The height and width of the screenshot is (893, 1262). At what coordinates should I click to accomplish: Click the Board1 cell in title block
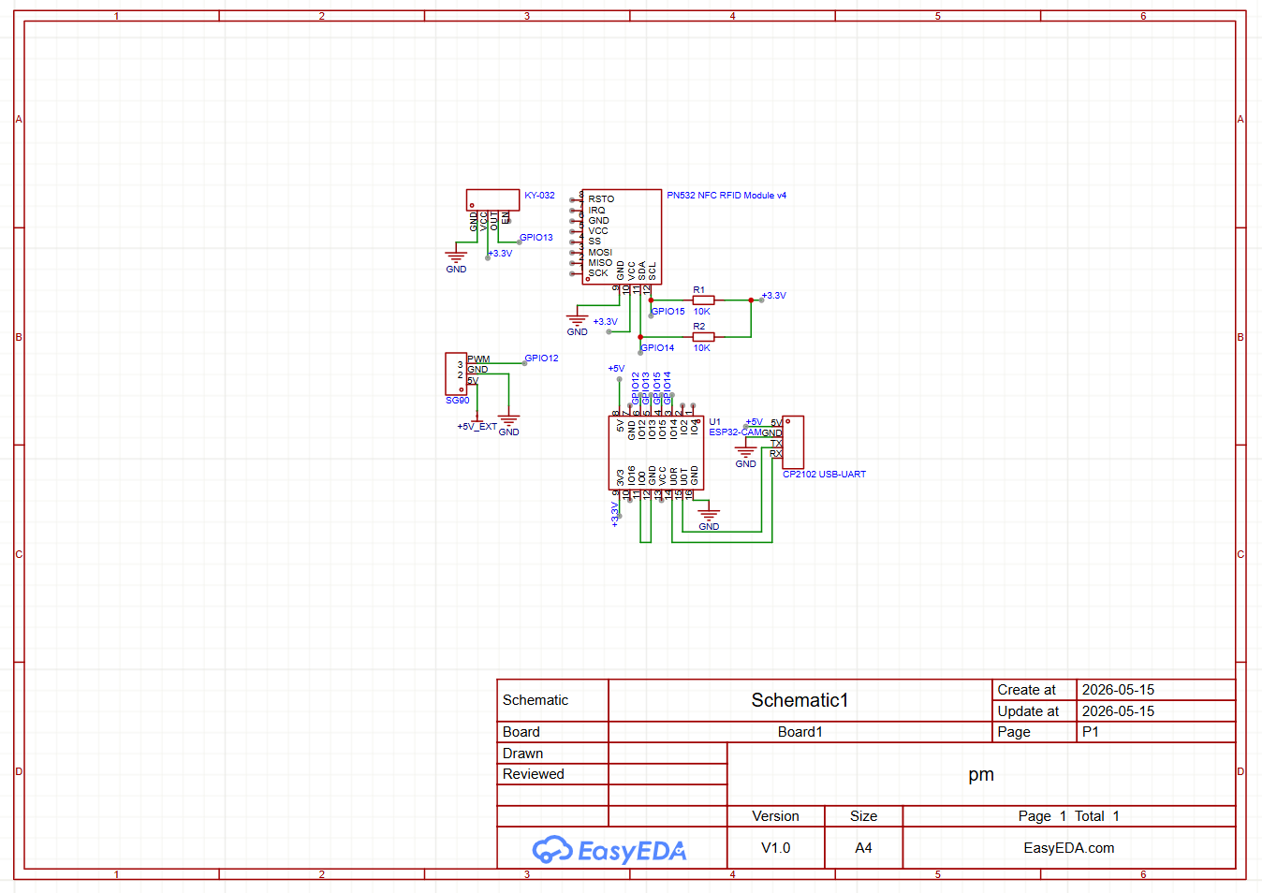tap(800, 732)
